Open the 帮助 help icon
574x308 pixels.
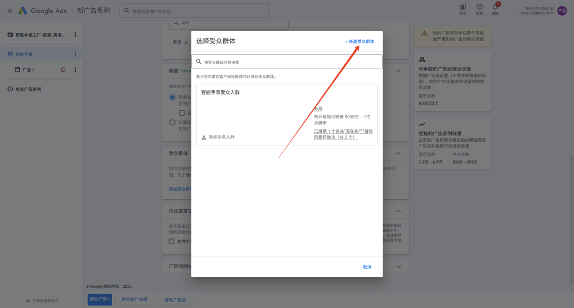pos(479,7)
